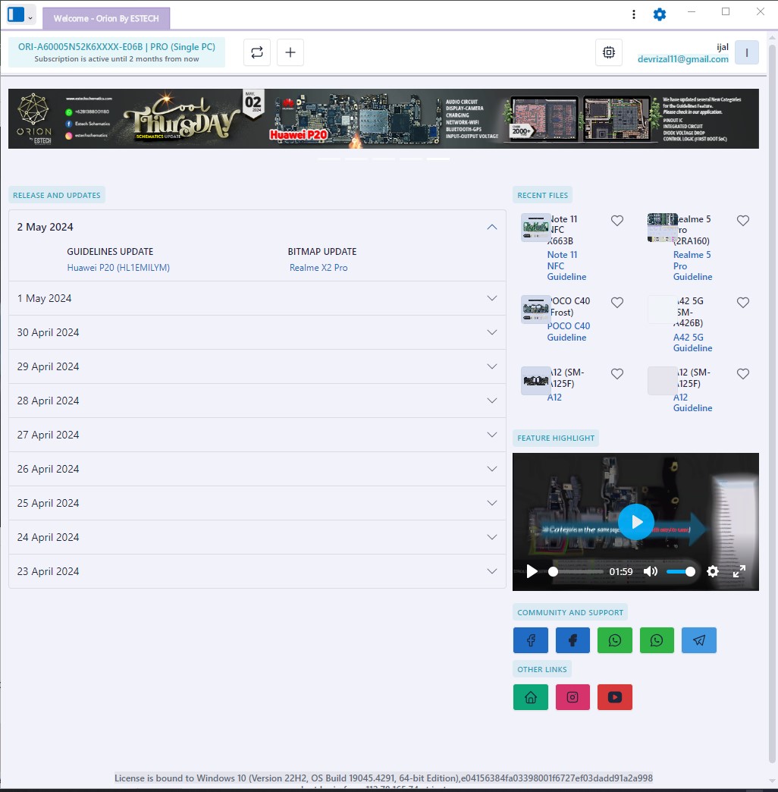The image size is (778, 792).
Task: Expand the 1 May 2024 release row
Action: click(x=257, y=298)
